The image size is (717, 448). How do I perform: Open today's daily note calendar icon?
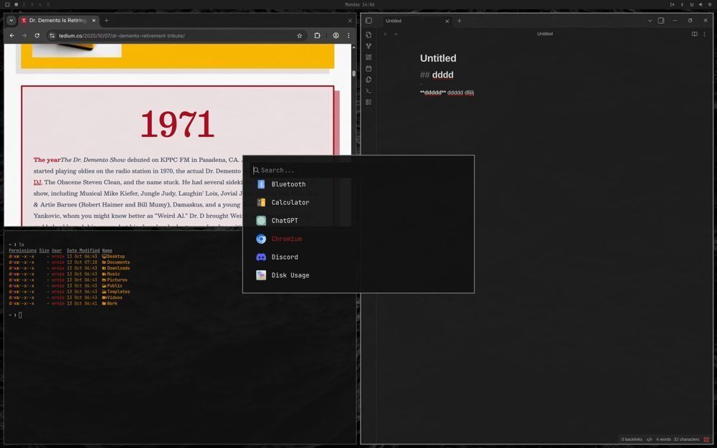(x=369, y=69)
